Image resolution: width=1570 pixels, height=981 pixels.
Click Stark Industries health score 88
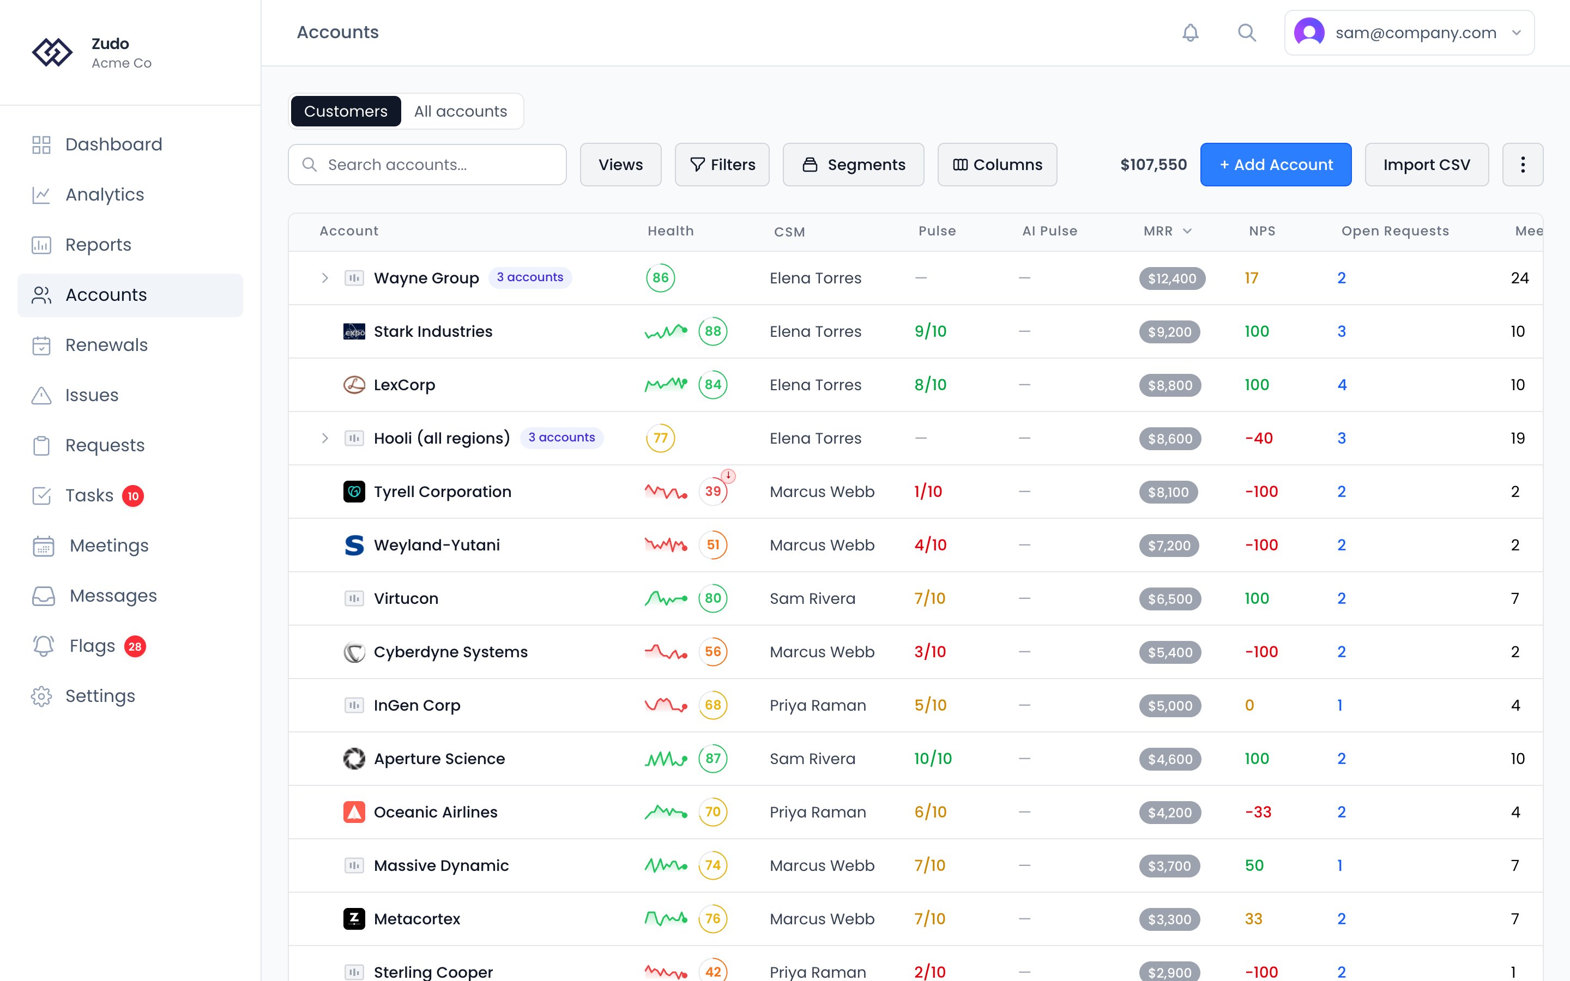click(713, 331)
